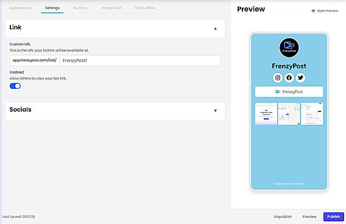Image resolution: width=346 pixels, height=224 pixels.
Task: Expand the Socials section arrow
Action: pyautogui.click(x=216, y=110)
